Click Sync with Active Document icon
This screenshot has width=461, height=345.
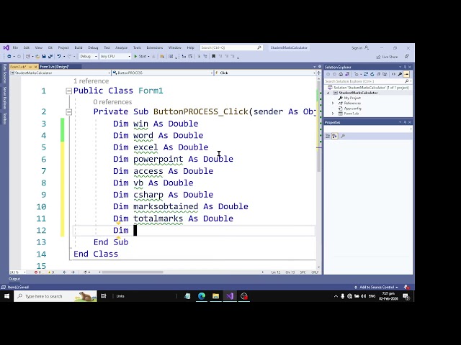click(x=366, y=74)
